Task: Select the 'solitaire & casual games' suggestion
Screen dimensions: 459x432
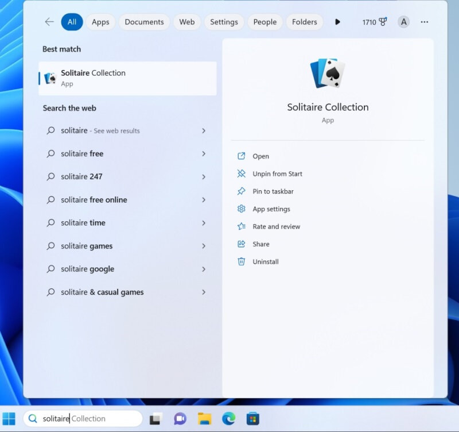Action: coord(127,292)
